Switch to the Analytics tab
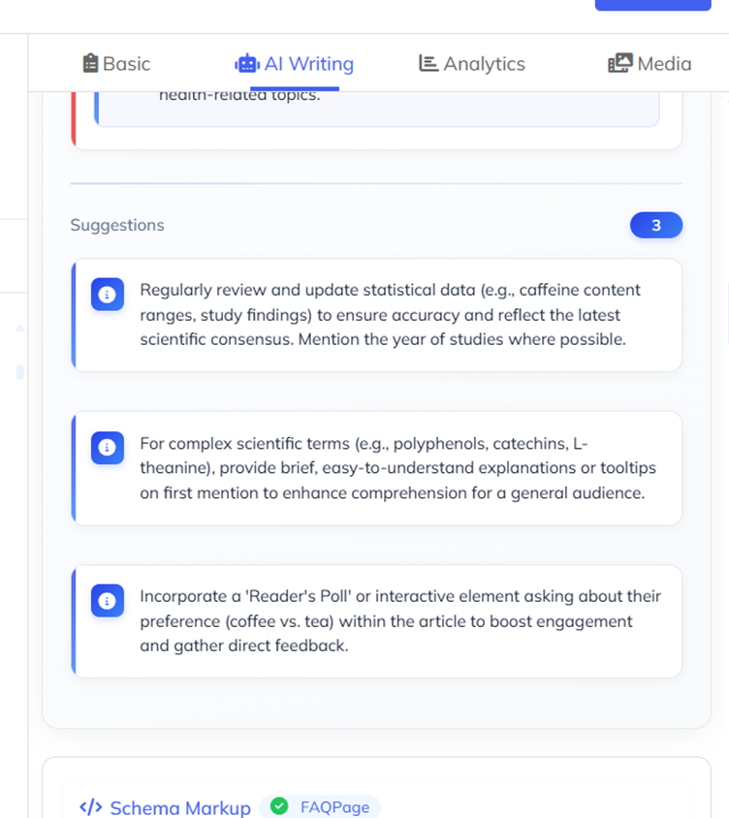The image size is (729, 818). pyautogui.click(x=471, y=63)
